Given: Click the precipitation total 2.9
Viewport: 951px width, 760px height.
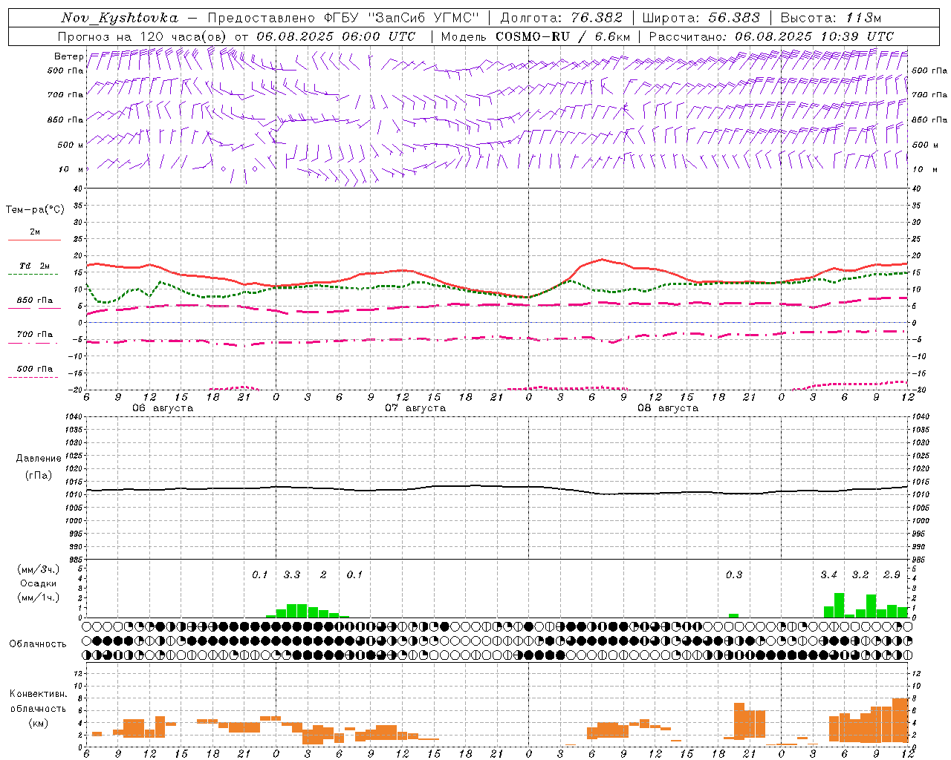Looking at the screenshot, I should [892, 575].
